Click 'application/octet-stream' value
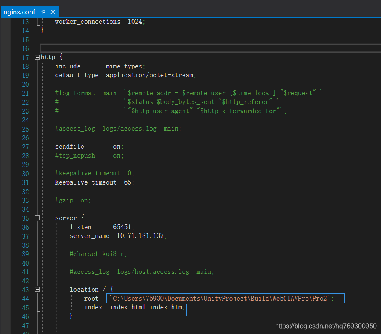The width and height of the screenshot is (381, 334). pyautogui.click(x=149, y=75)
